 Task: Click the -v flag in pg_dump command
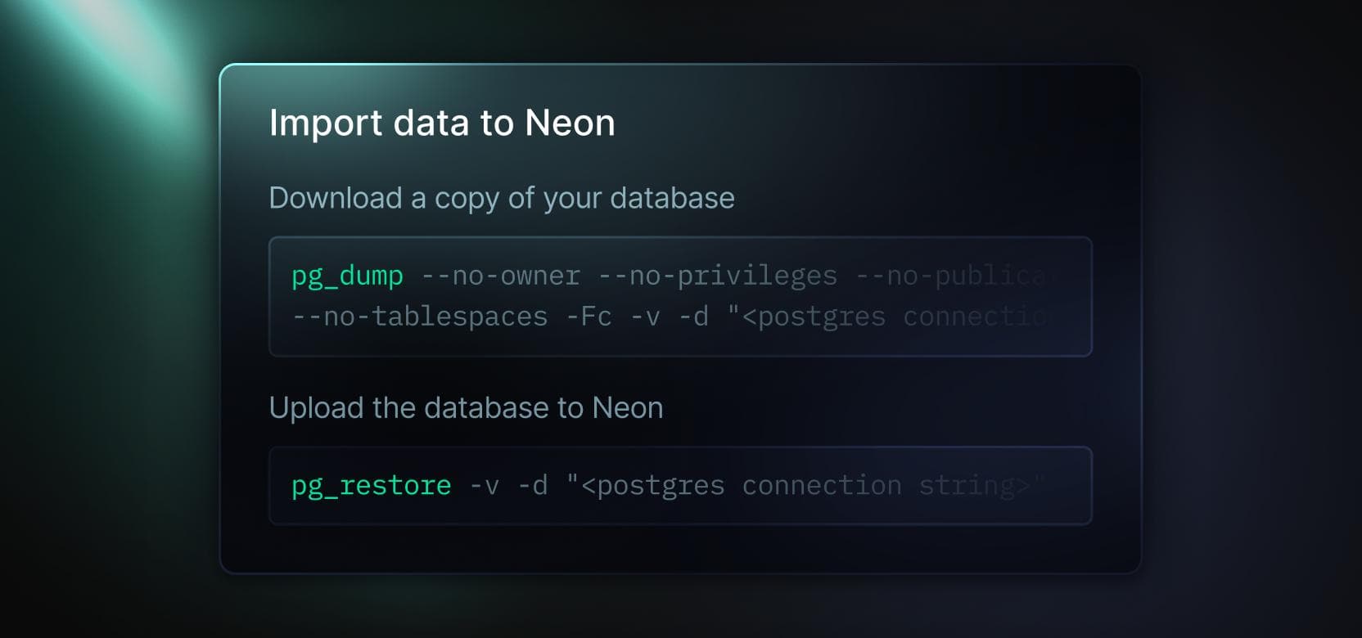point(645,317)
